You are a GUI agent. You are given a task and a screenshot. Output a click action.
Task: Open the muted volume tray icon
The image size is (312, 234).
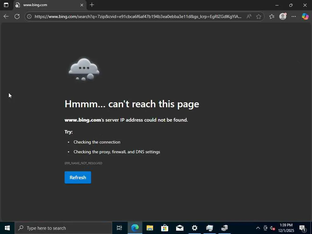pyautogui.click(x=272, y=228)
